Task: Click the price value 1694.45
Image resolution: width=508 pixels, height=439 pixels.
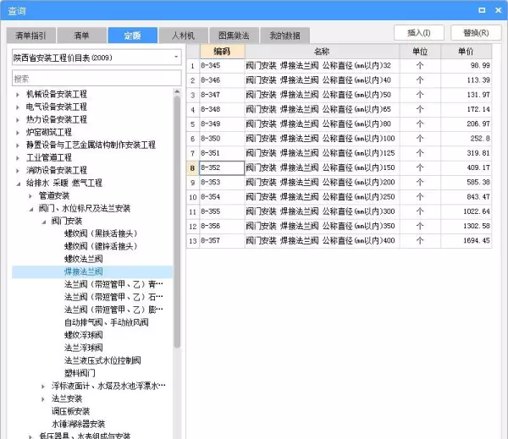Action: pos(476,240)
